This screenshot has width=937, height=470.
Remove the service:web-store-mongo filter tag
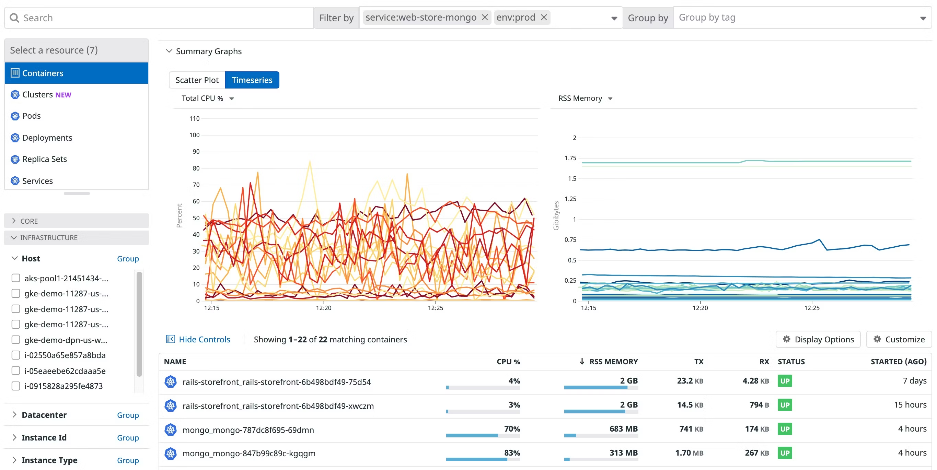pos(485,17)
